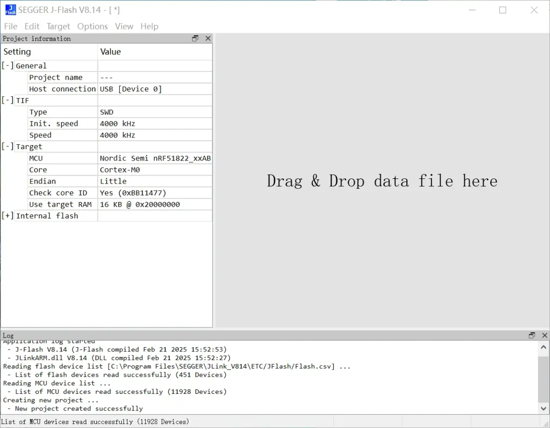Click the Value column header
The height and width of the screenshot is (428, 550).
pos(155,52)
